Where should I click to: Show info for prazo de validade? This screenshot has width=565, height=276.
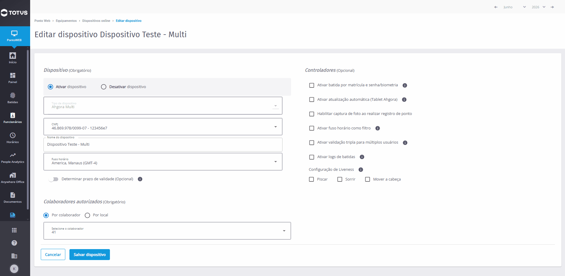pyautogui.click(x=140, y=179)
